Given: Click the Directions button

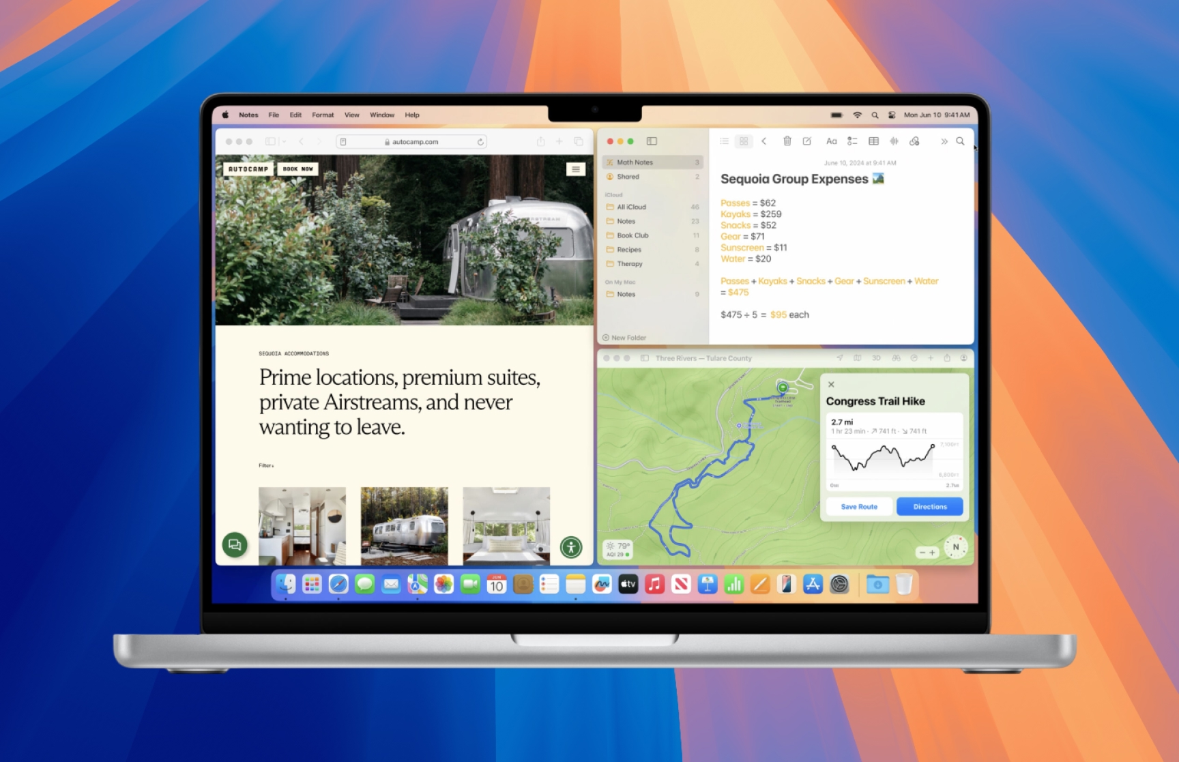Looking at the screenshot, I should pos(930,506).
